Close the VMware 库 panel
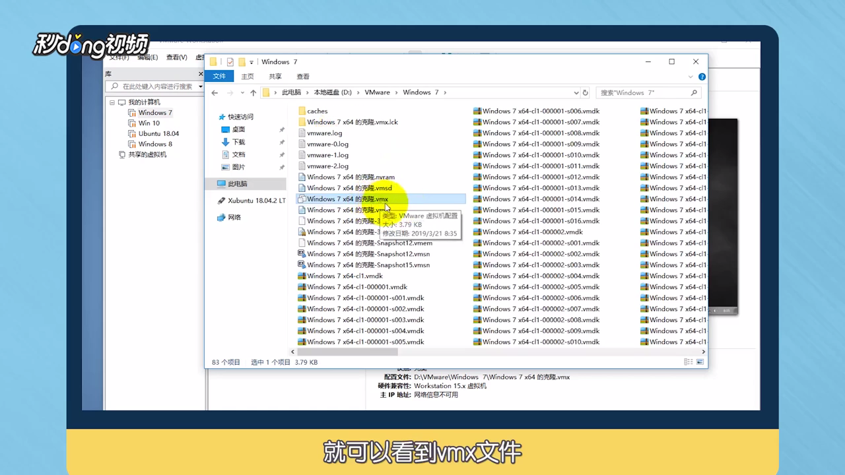 pyautogui.click(x=201, y=74)
